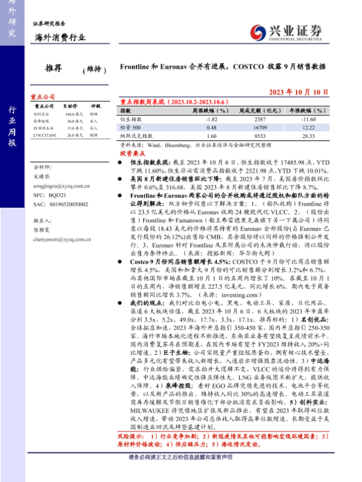Click the report date 2023 年 10 月 10 日
The height and width of the screenshot is (482, 362).
coord(299,91)
